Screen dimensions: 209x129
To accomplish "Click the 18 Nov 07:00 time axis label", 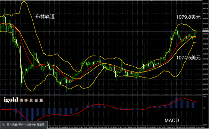I will pos(54,127).
